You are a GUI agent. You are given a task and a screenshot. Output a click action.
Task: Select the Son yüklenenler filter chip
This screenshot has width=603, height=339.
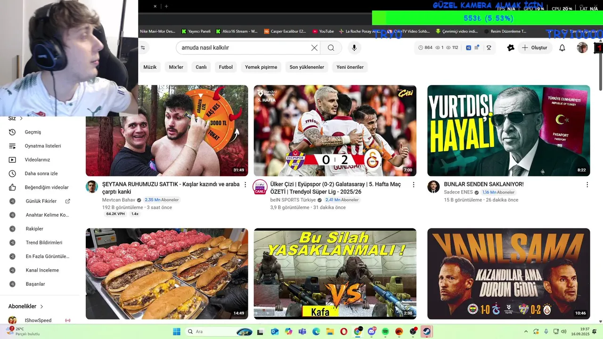pos(307,67)
